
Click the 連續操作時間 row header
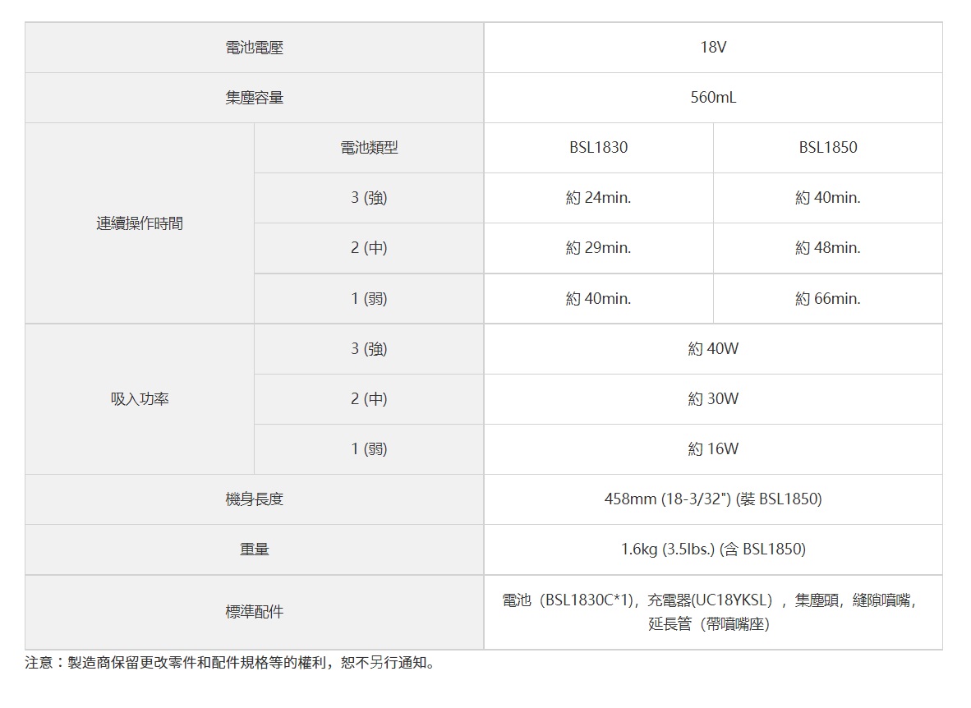point(140,223)
